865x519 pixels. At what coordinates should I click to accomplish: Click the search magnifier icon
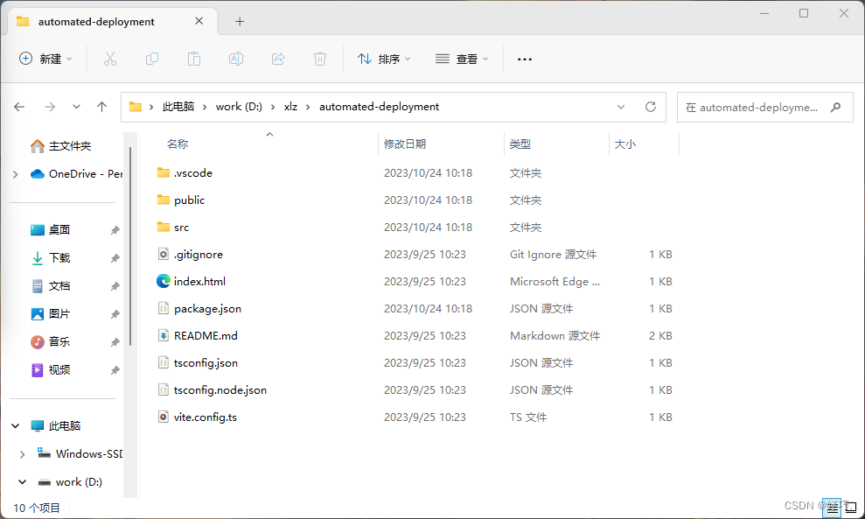click(836, 107)
